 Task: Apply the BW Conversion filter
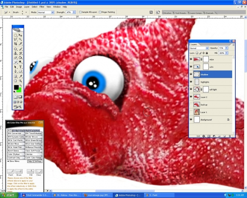click(16, 133)
